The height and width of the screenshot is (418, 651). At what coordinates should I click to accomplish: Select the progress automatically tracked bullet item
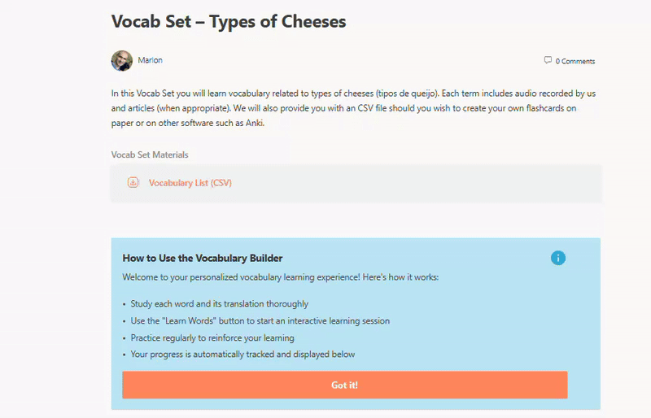pos(242,355)
